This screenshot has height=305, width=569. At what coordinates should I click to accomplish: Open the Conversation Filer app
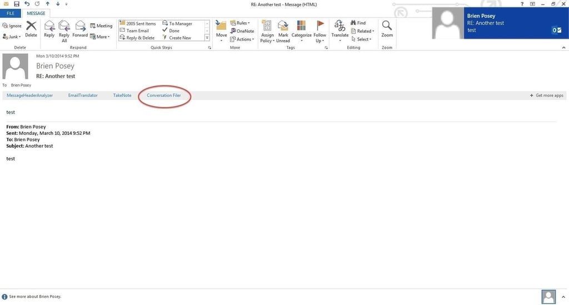164,95
